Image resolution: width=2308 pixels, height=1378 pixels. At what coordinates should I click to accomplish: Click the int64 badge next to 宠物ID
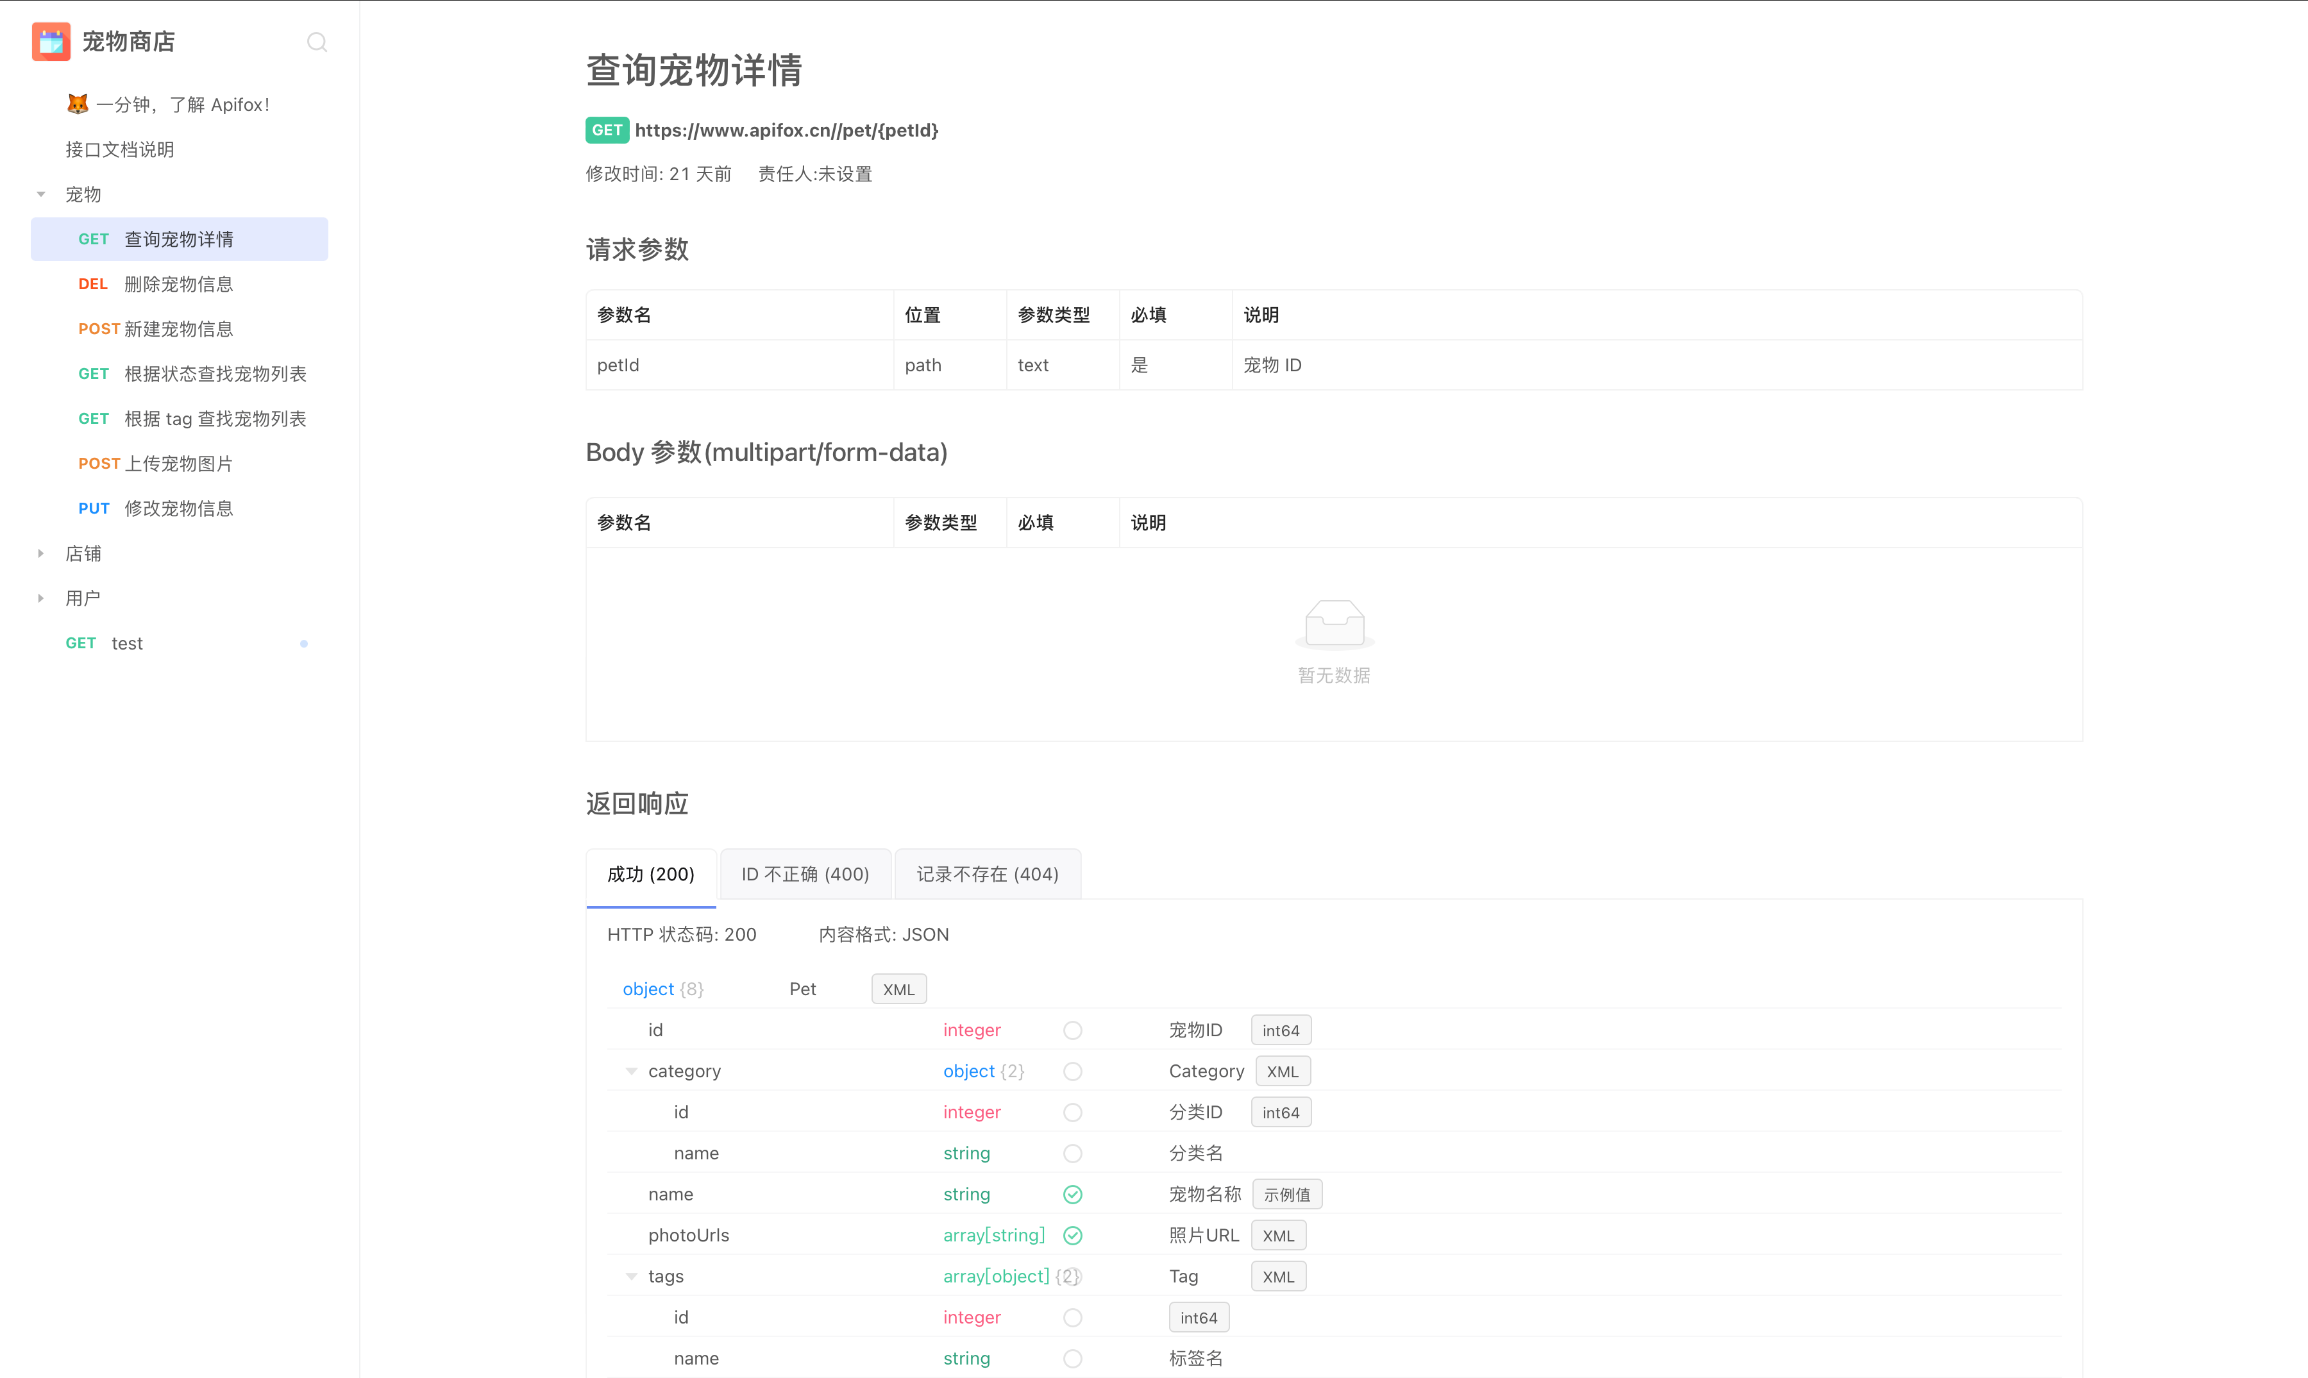click(1280, 1030)
